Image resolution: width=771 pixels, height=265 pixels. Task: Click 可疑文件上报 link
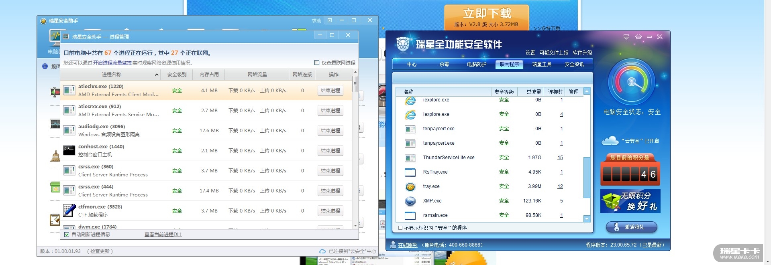click(554, 53)
